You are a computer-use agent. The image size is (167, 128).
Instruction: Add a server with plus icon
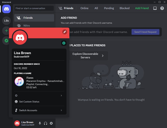coord(6,31)
